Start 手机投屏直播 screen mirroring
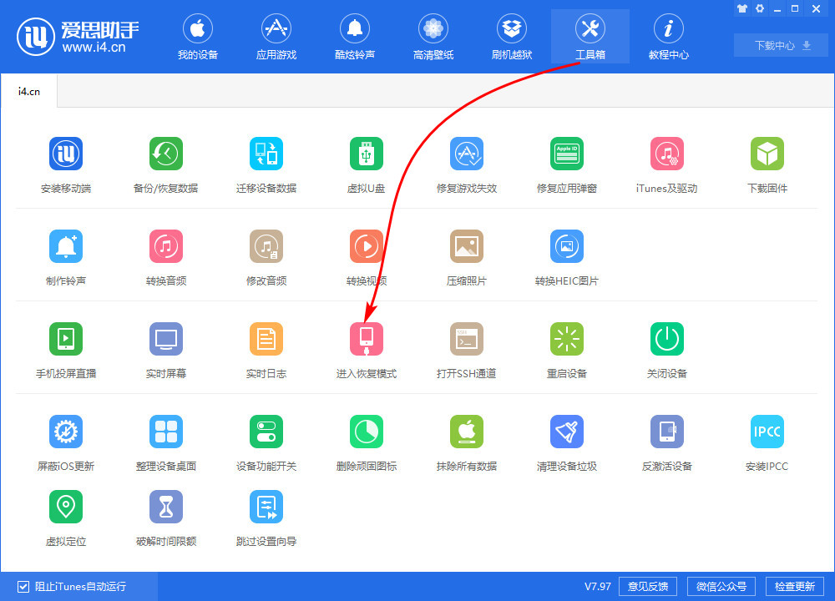835x601 pixels. coord(65,340)
